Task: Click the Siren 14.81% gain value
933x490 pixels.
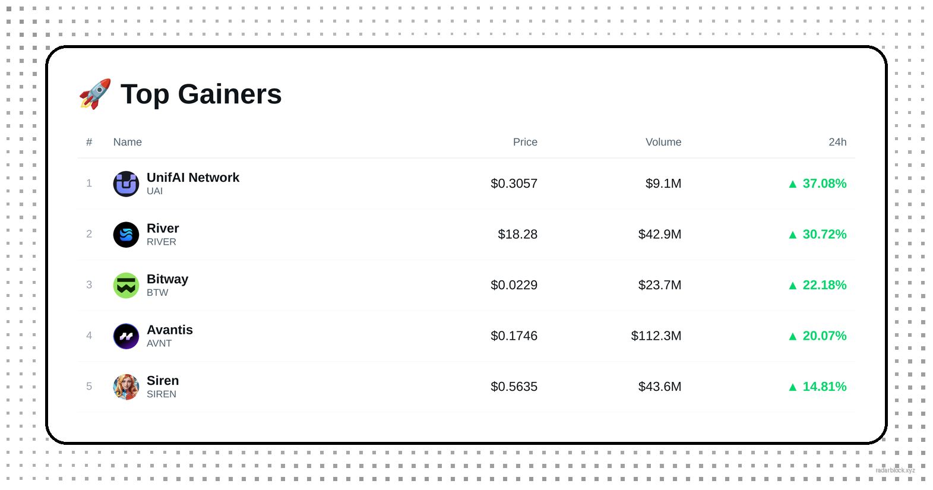Action: 824,387
